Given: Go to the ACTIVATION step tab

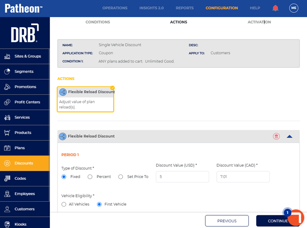Looking at the screenshot, I should click(x=259, y=22).
